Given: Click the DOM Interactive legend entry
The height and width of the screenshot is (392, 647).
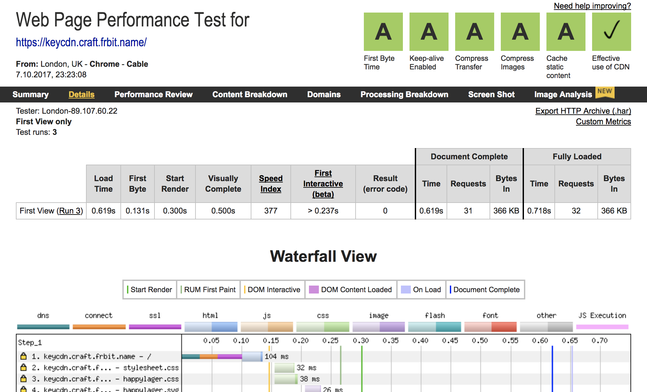Looking at the screenshot, I should pos(272,290).
